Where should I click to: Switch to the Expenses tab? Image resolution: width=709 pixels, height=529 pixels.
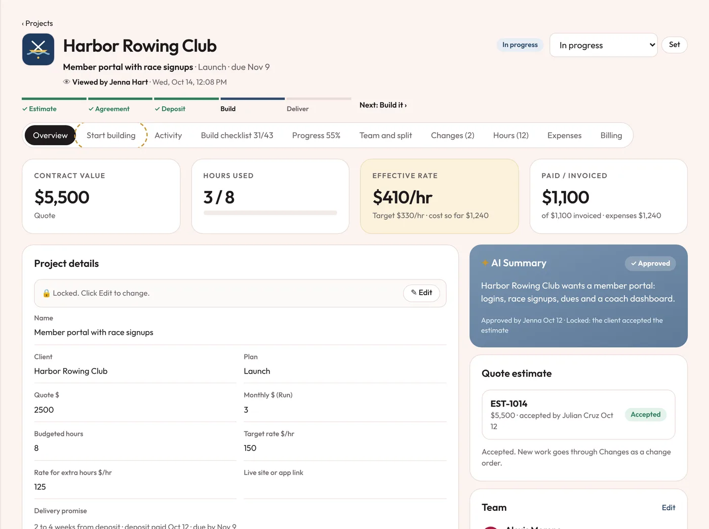coord(564,135)
